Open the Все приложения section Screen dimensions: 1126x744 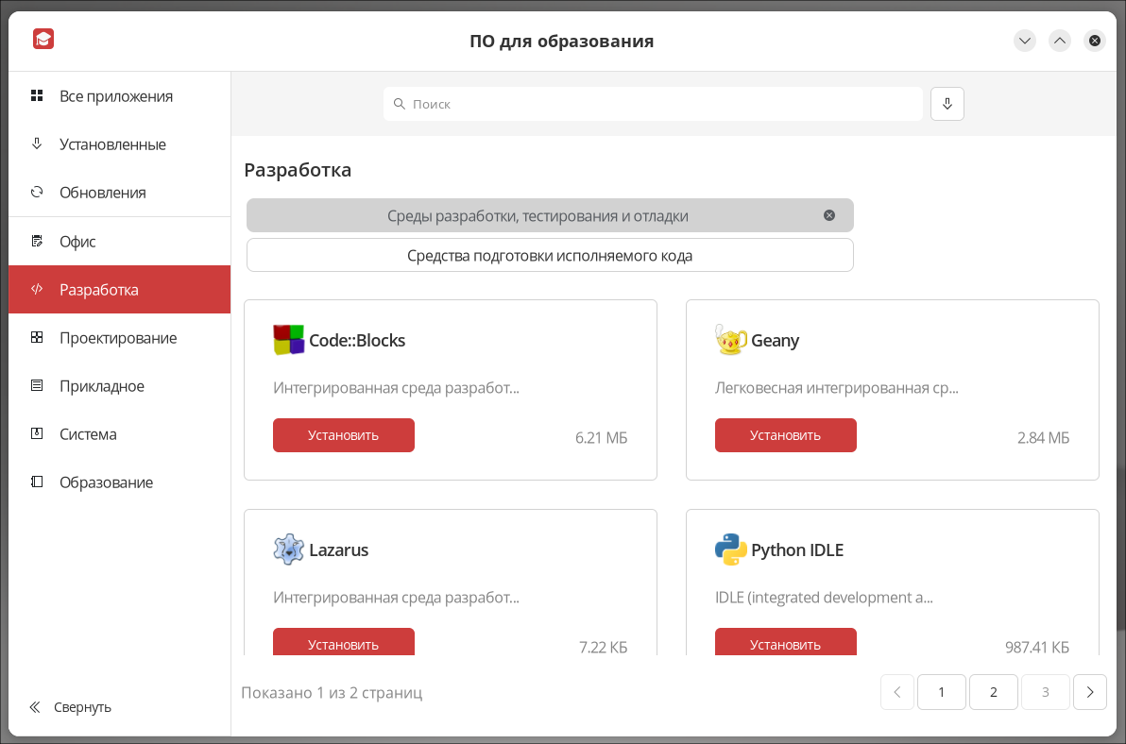[x=119, y=96]
